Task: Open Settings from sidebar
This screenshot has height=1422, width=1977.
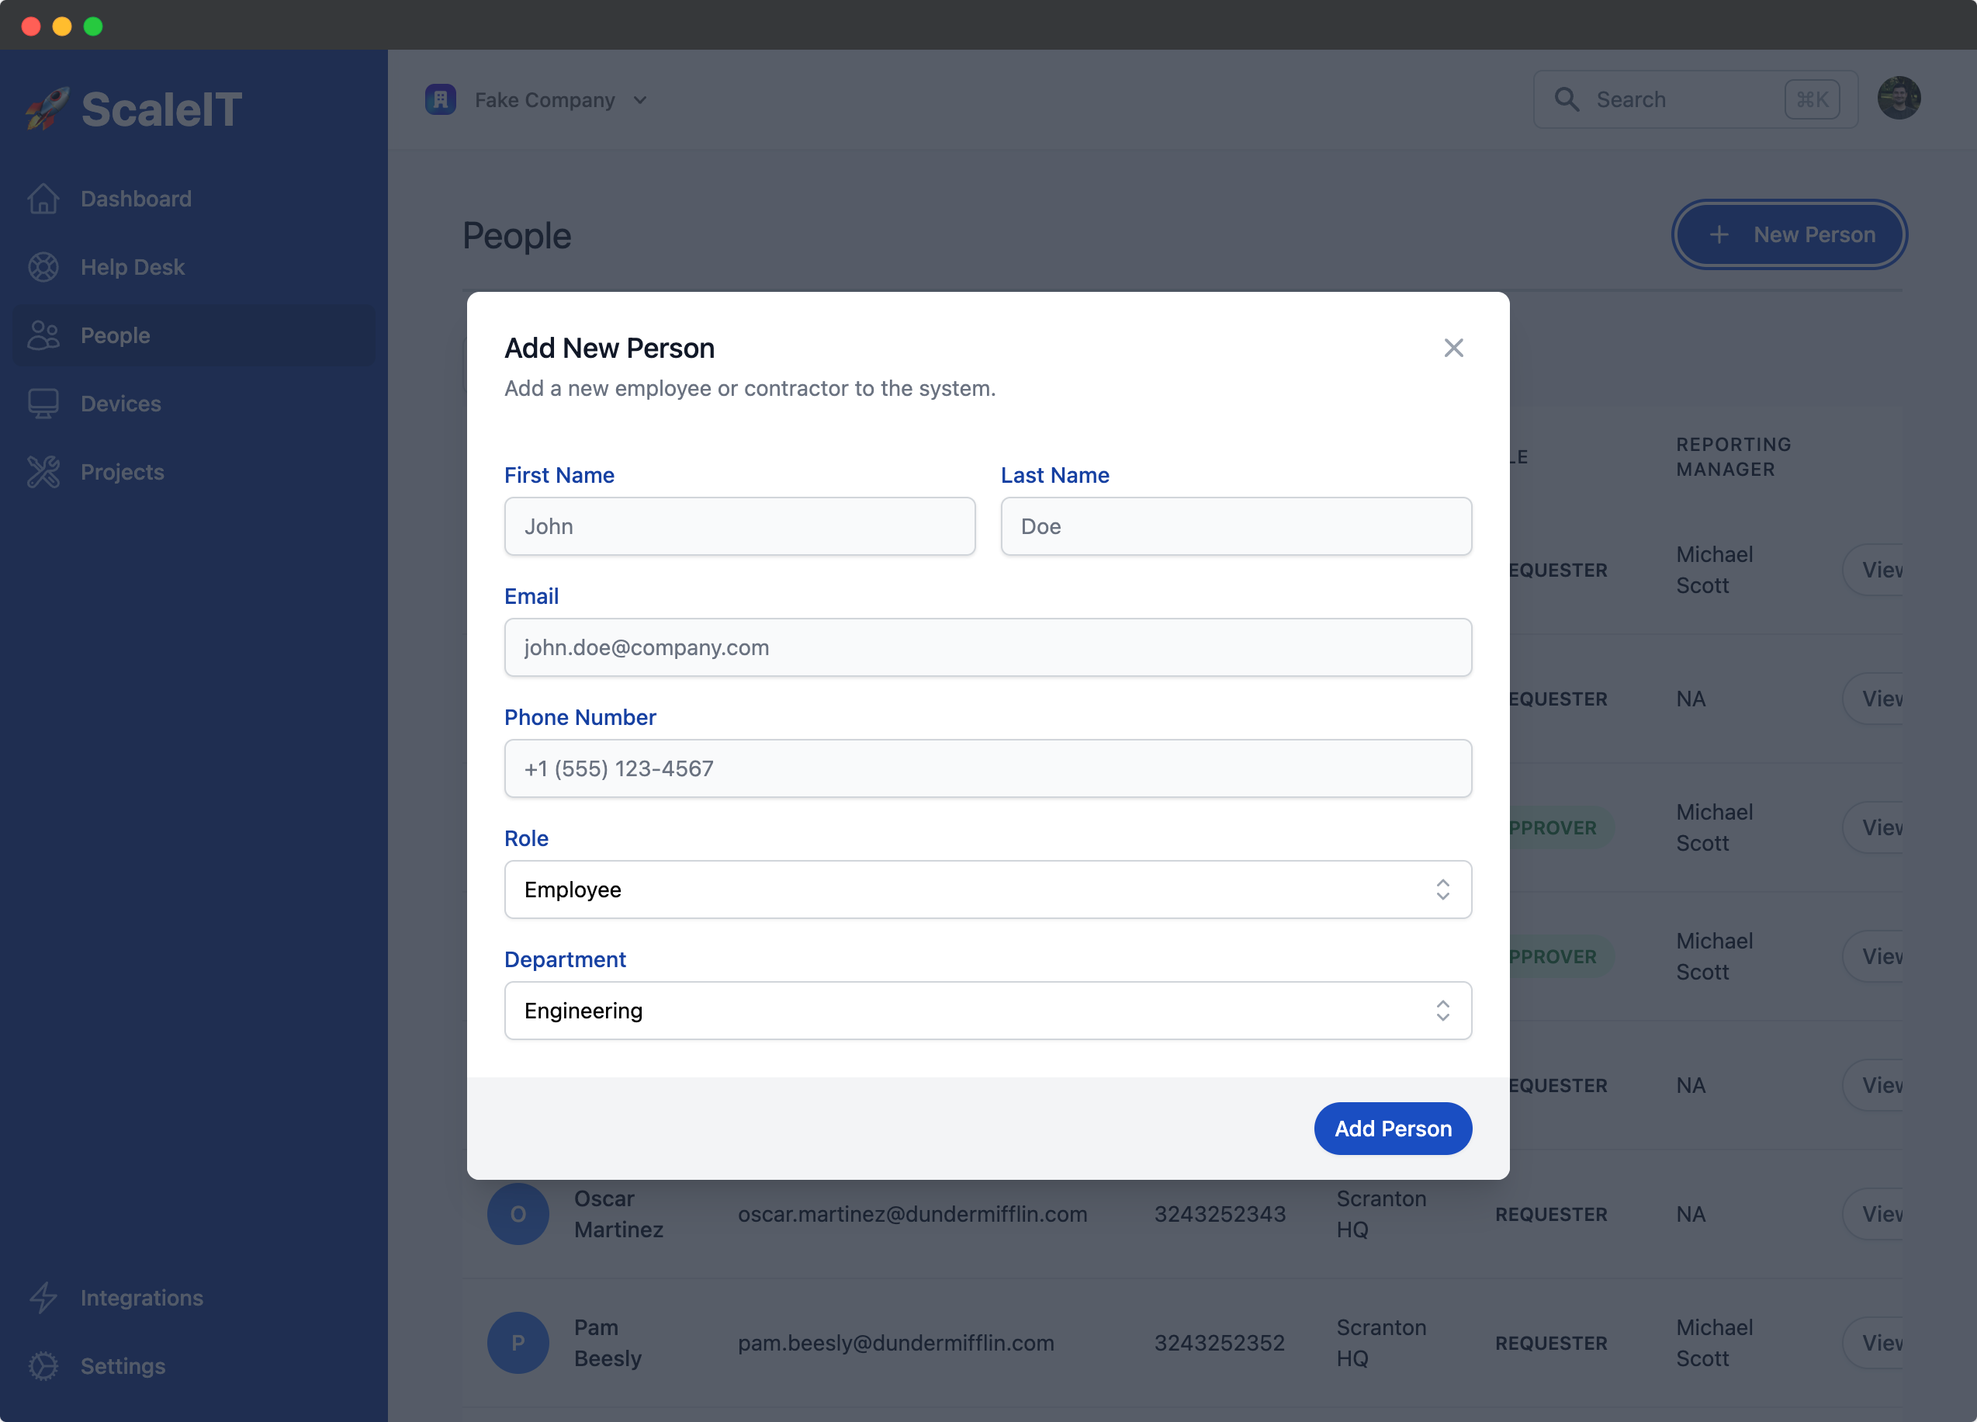Action: (123, 1365)
